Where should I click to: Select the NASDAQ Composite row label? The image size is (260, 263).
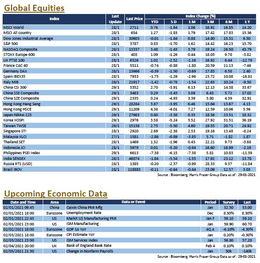[x=20, y=49]
